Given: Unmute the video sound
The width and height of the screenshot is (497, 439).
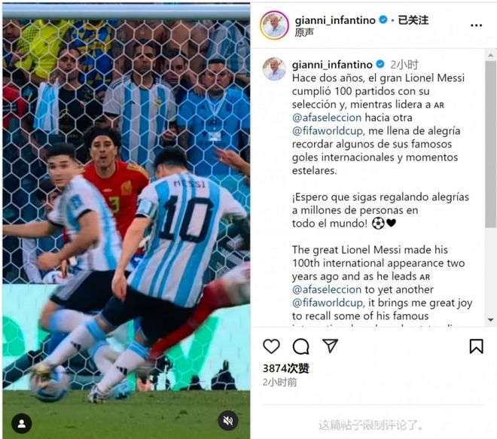Looking at the screenshot, I should tap(228, 420).
